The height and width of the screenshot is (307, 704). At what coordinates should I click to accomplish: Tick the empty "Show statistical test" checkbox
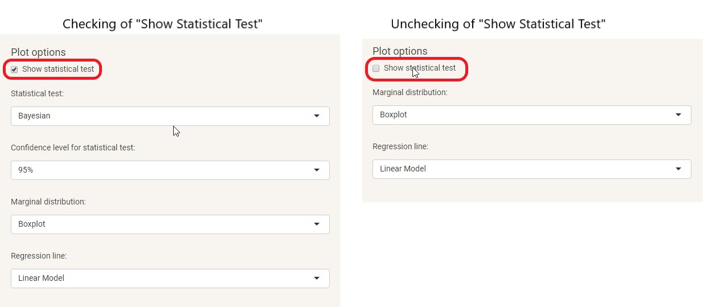coord(376,68)
